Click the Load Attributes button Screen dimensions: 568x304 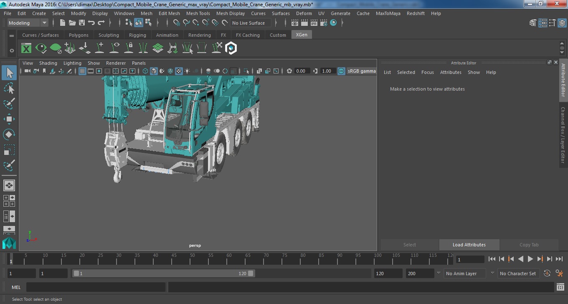point(469,245)
